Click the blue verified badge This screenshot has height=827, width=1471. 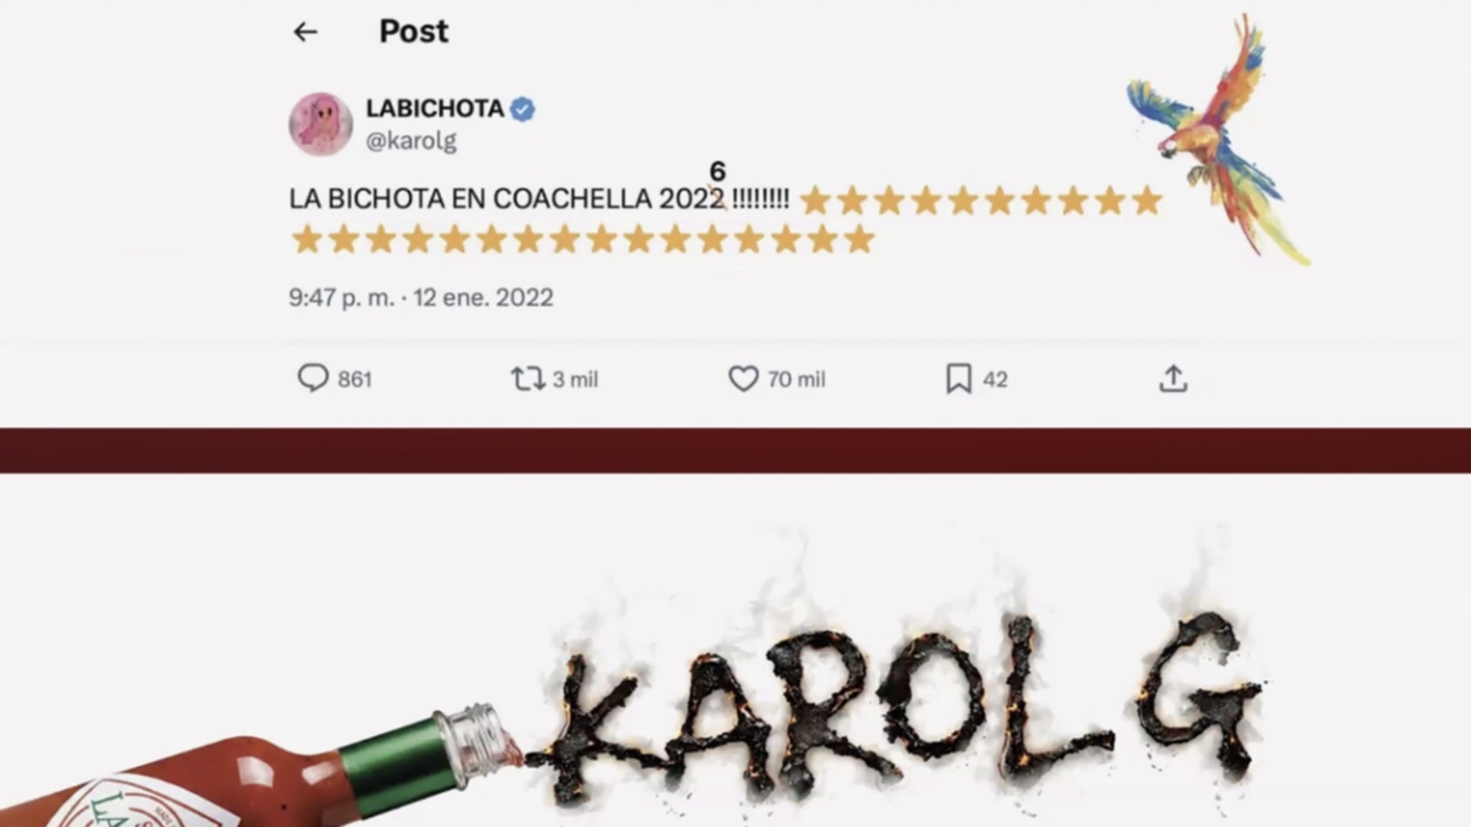coord(522,109)
